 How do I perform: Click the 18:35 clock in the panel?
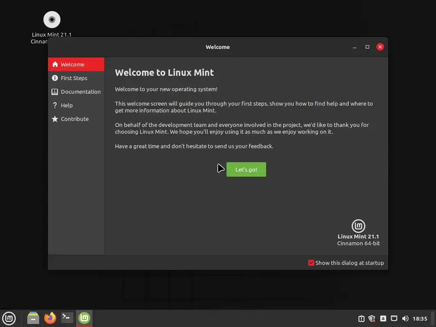tap(420, 318)
